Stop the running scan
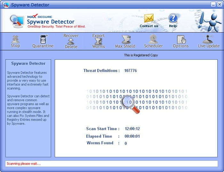This screenshot has width=224, height=172. click(x=15, y=41)
